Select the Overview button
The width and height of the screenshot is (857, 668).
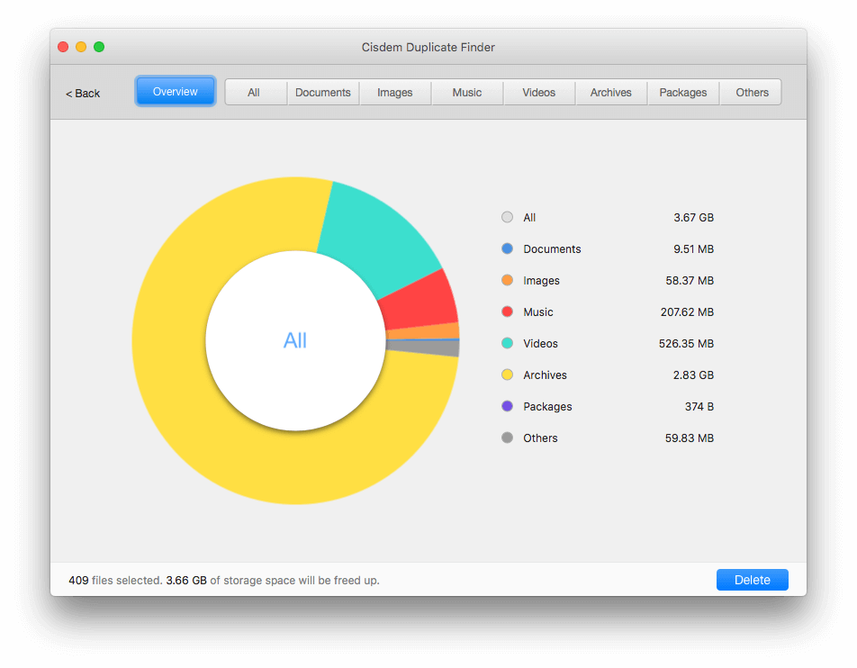click(x=176, y=92)
